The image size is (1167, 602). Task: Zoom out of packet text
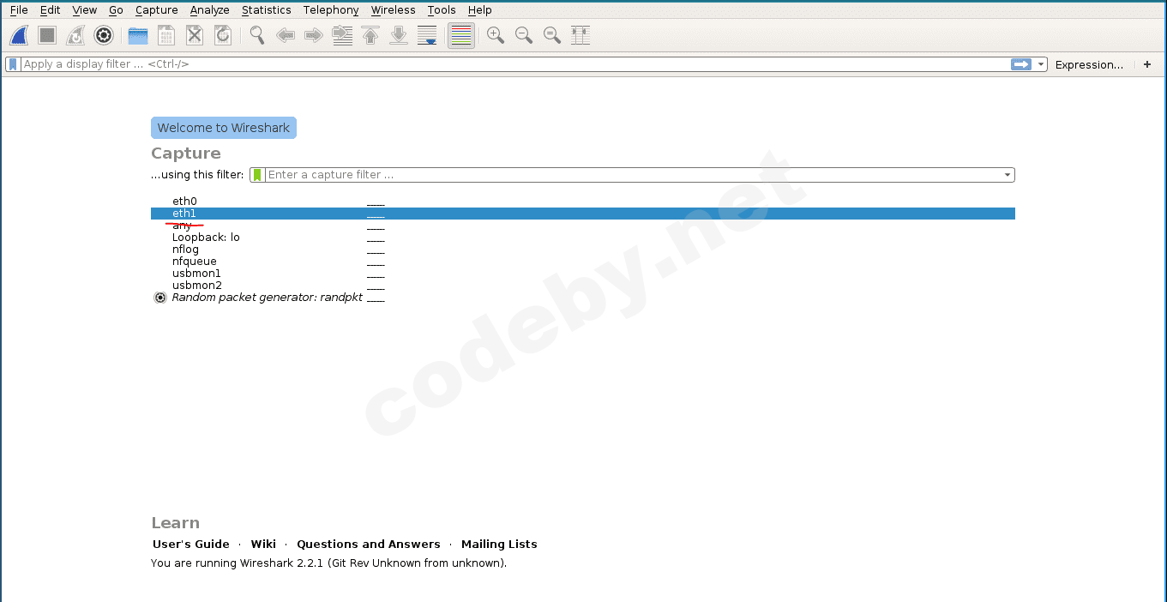coord(524,35)
